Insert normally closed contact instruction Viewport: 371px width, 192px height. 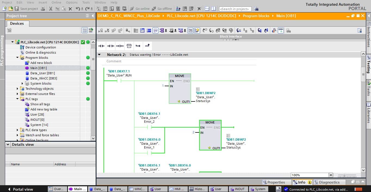click(110, 46)
